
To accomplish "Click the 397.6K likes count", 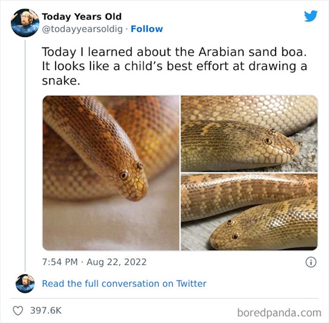I will pyautogui.click(x=46, y=311).
